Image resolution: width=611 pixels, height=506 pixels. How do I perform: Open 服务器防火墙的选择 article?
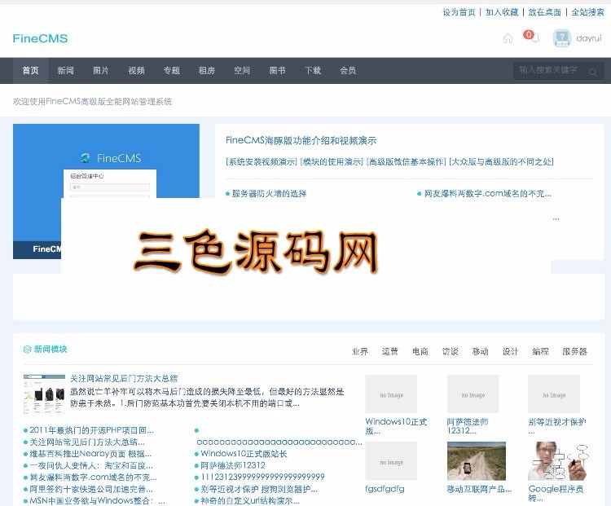point(269,193)
